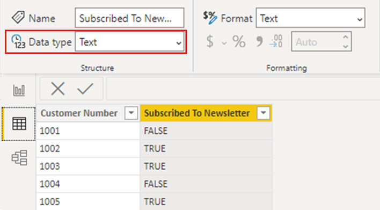Open the Model relationships view icon

click(x=19, y=157)
